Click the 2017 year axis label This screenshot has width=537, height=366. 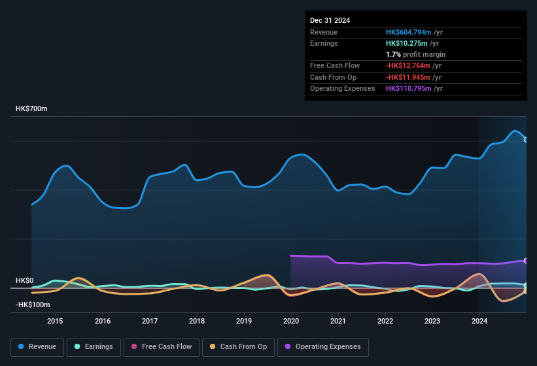tap(150, 321)
